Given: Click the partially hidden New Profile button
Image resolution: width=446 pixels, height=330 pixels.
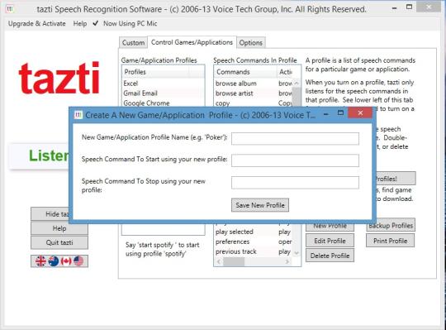Looking at the screenshot, I should (330, 227).
